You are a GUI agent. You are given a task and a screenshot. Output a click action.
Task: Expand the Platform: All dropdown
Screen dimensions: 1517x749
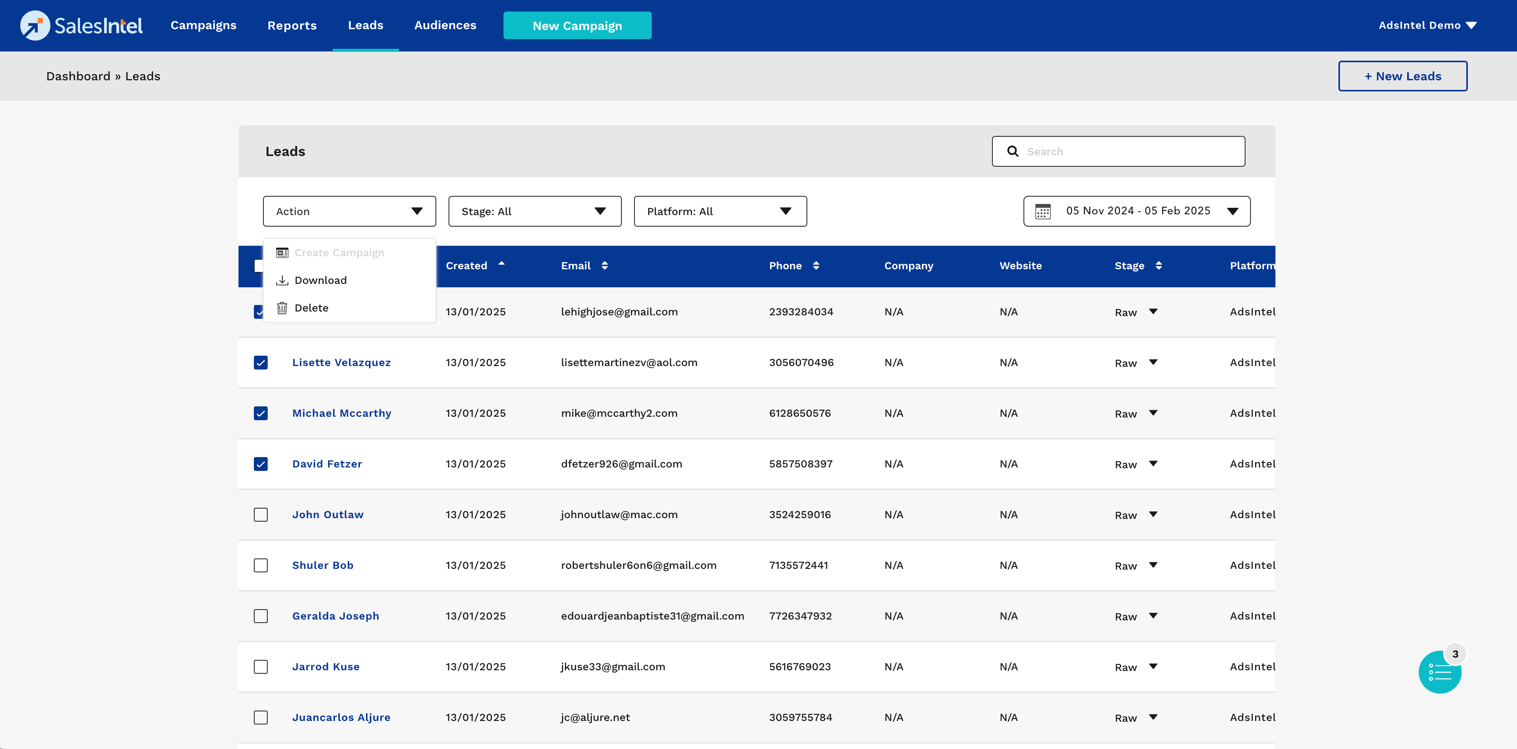tap(720, 211)
